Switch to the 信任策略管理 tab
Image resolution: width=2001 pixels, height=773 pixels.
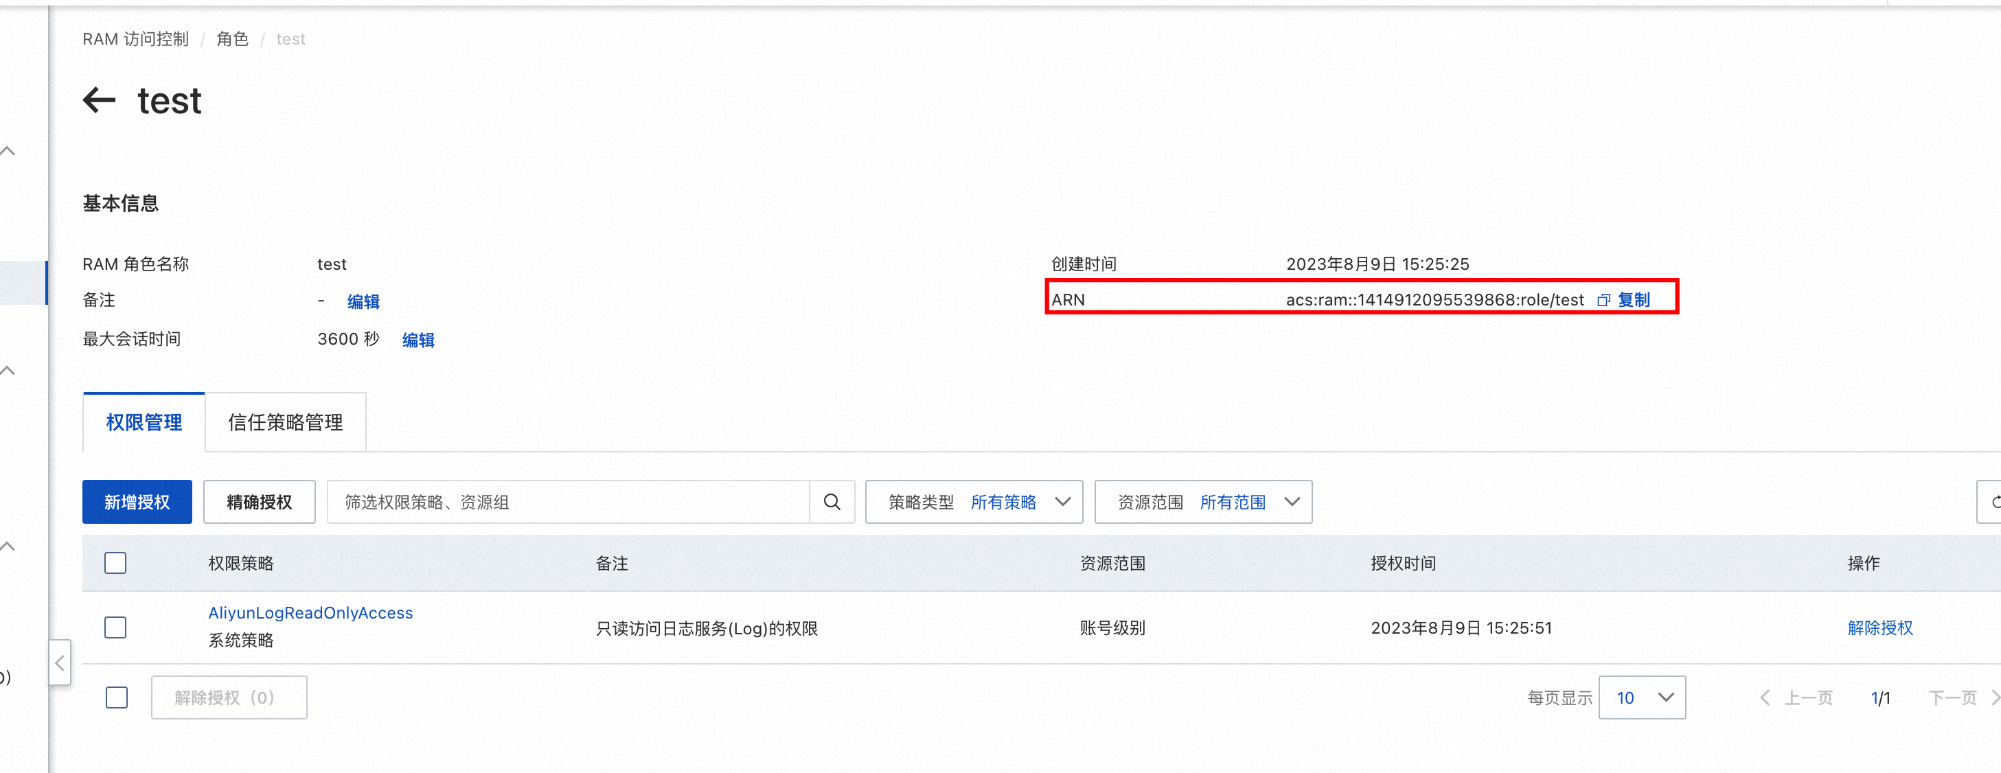(x=285, y=423)
